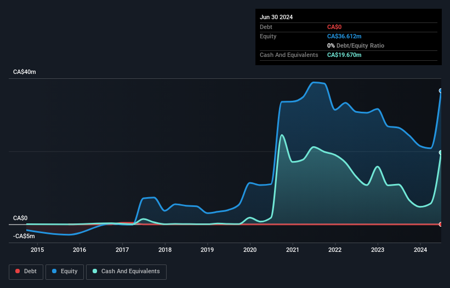450x288 pixels.
Task: Click the 2015 x-axis label
Action: tap(37, 250)
